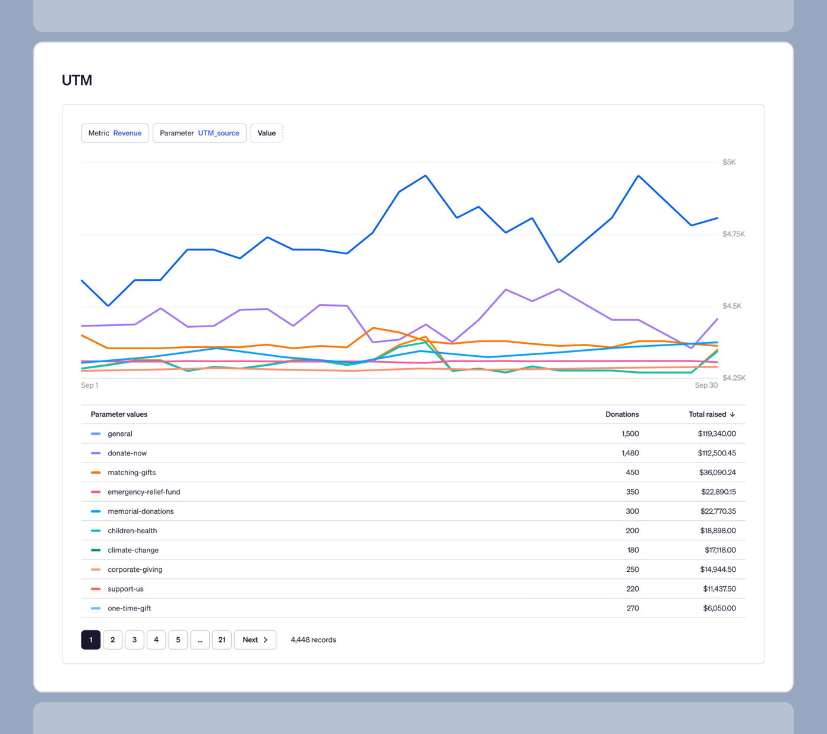Click the dashed Value filter chip
Viewport: 827px width, 734px height.
[266, 133]
